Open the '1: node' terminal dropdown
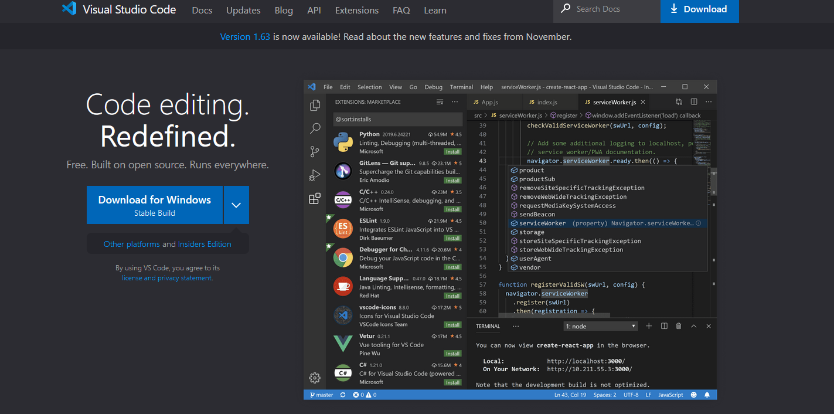 click(601, 326)
